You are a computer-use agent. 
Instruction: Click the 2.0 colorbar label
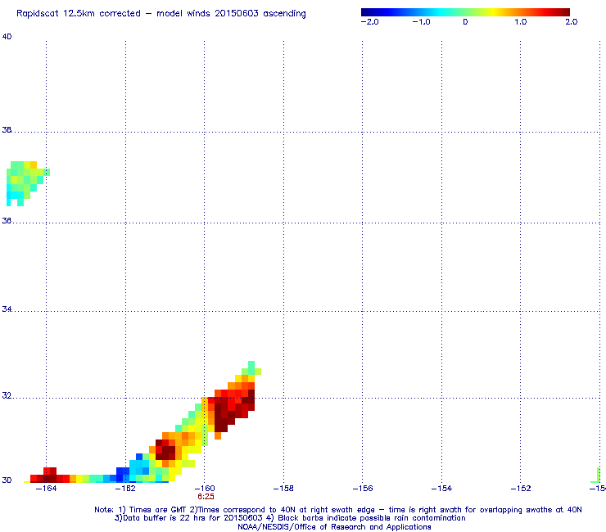[x=572, y=22]
